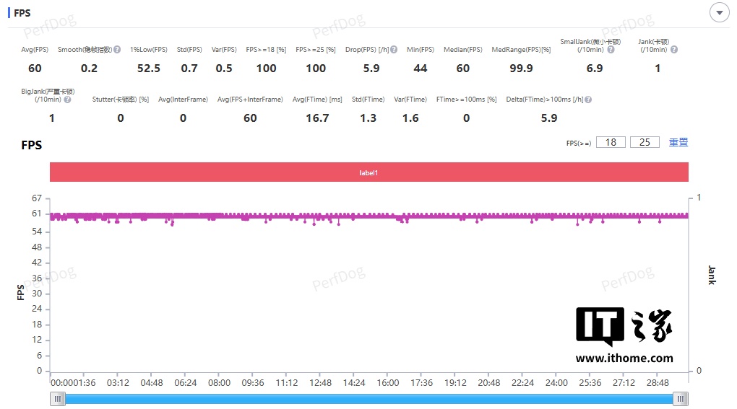
Task: Click the blue reset link beside the thresholds
Action: [x=678, y=142]
